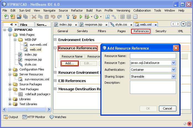Click the Build Main Project hammer icon
This screenshot has height=128, width=193.
(68, 17)
